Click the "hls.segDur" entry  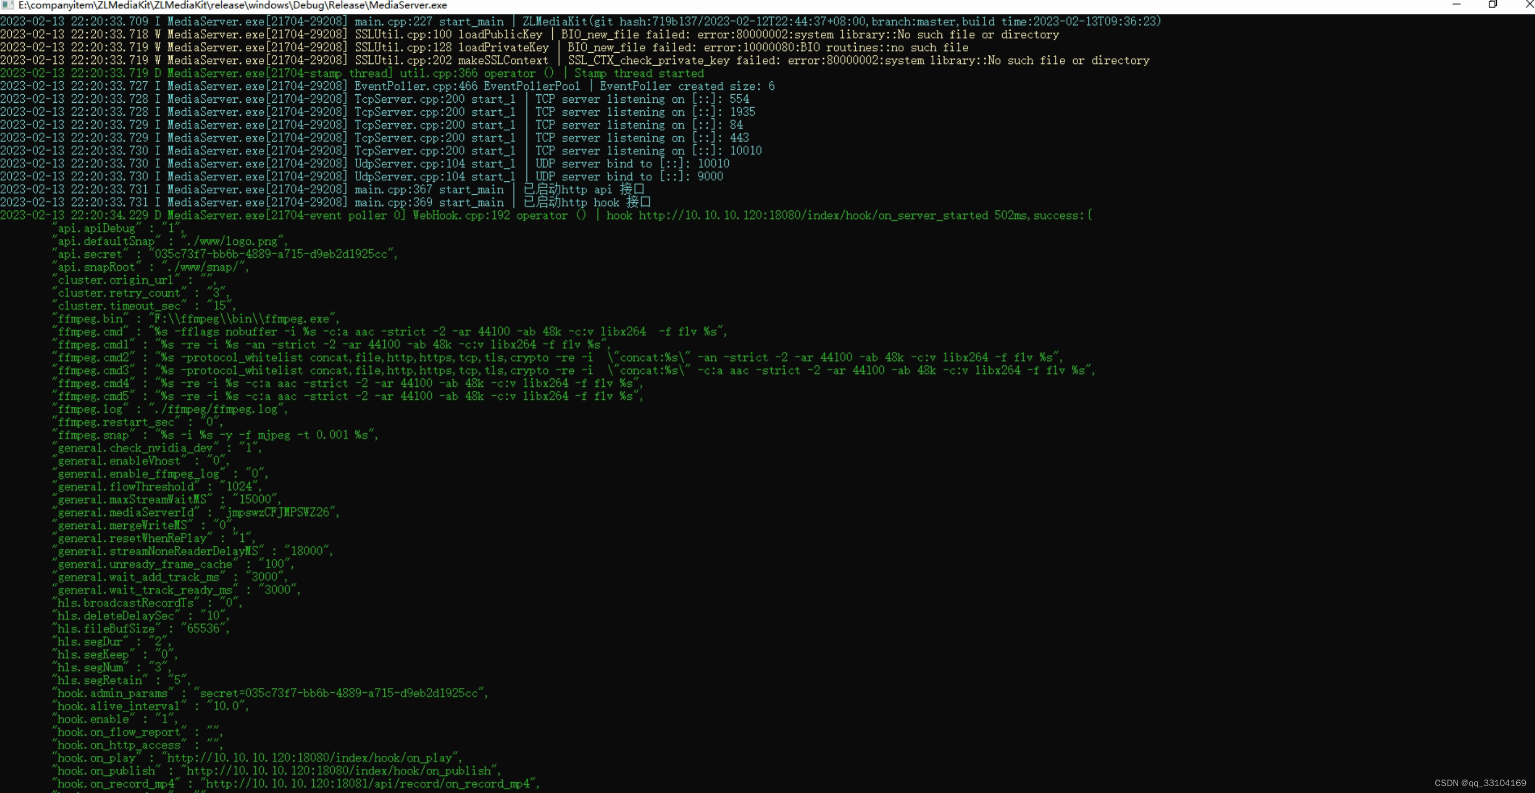point(112,642)
